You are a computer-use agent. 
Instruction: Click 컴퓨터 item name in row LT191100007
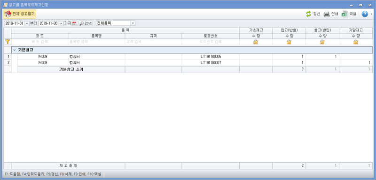point(97,63)
